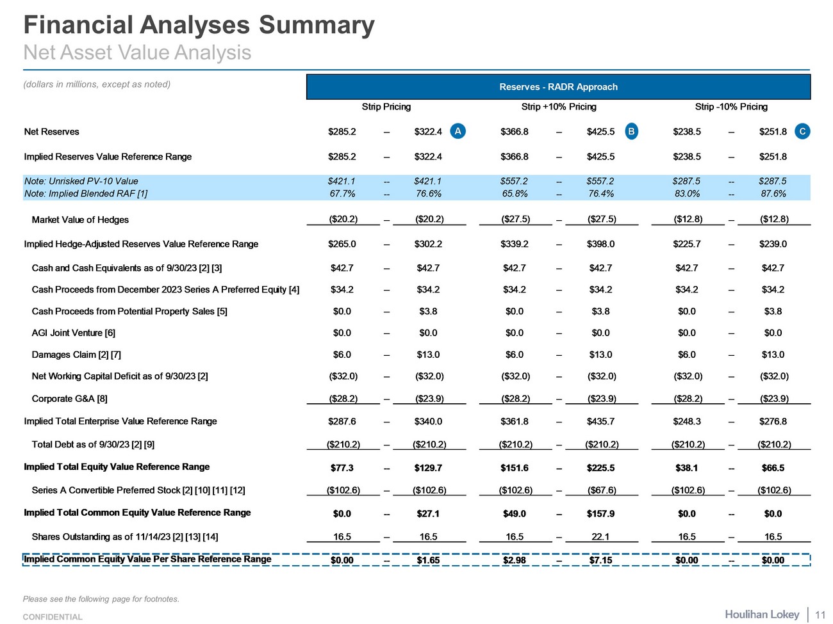Click the Net Asset Value Analysis subtitle
This screenshot has height=624, width=833.
tap(137, 52)
